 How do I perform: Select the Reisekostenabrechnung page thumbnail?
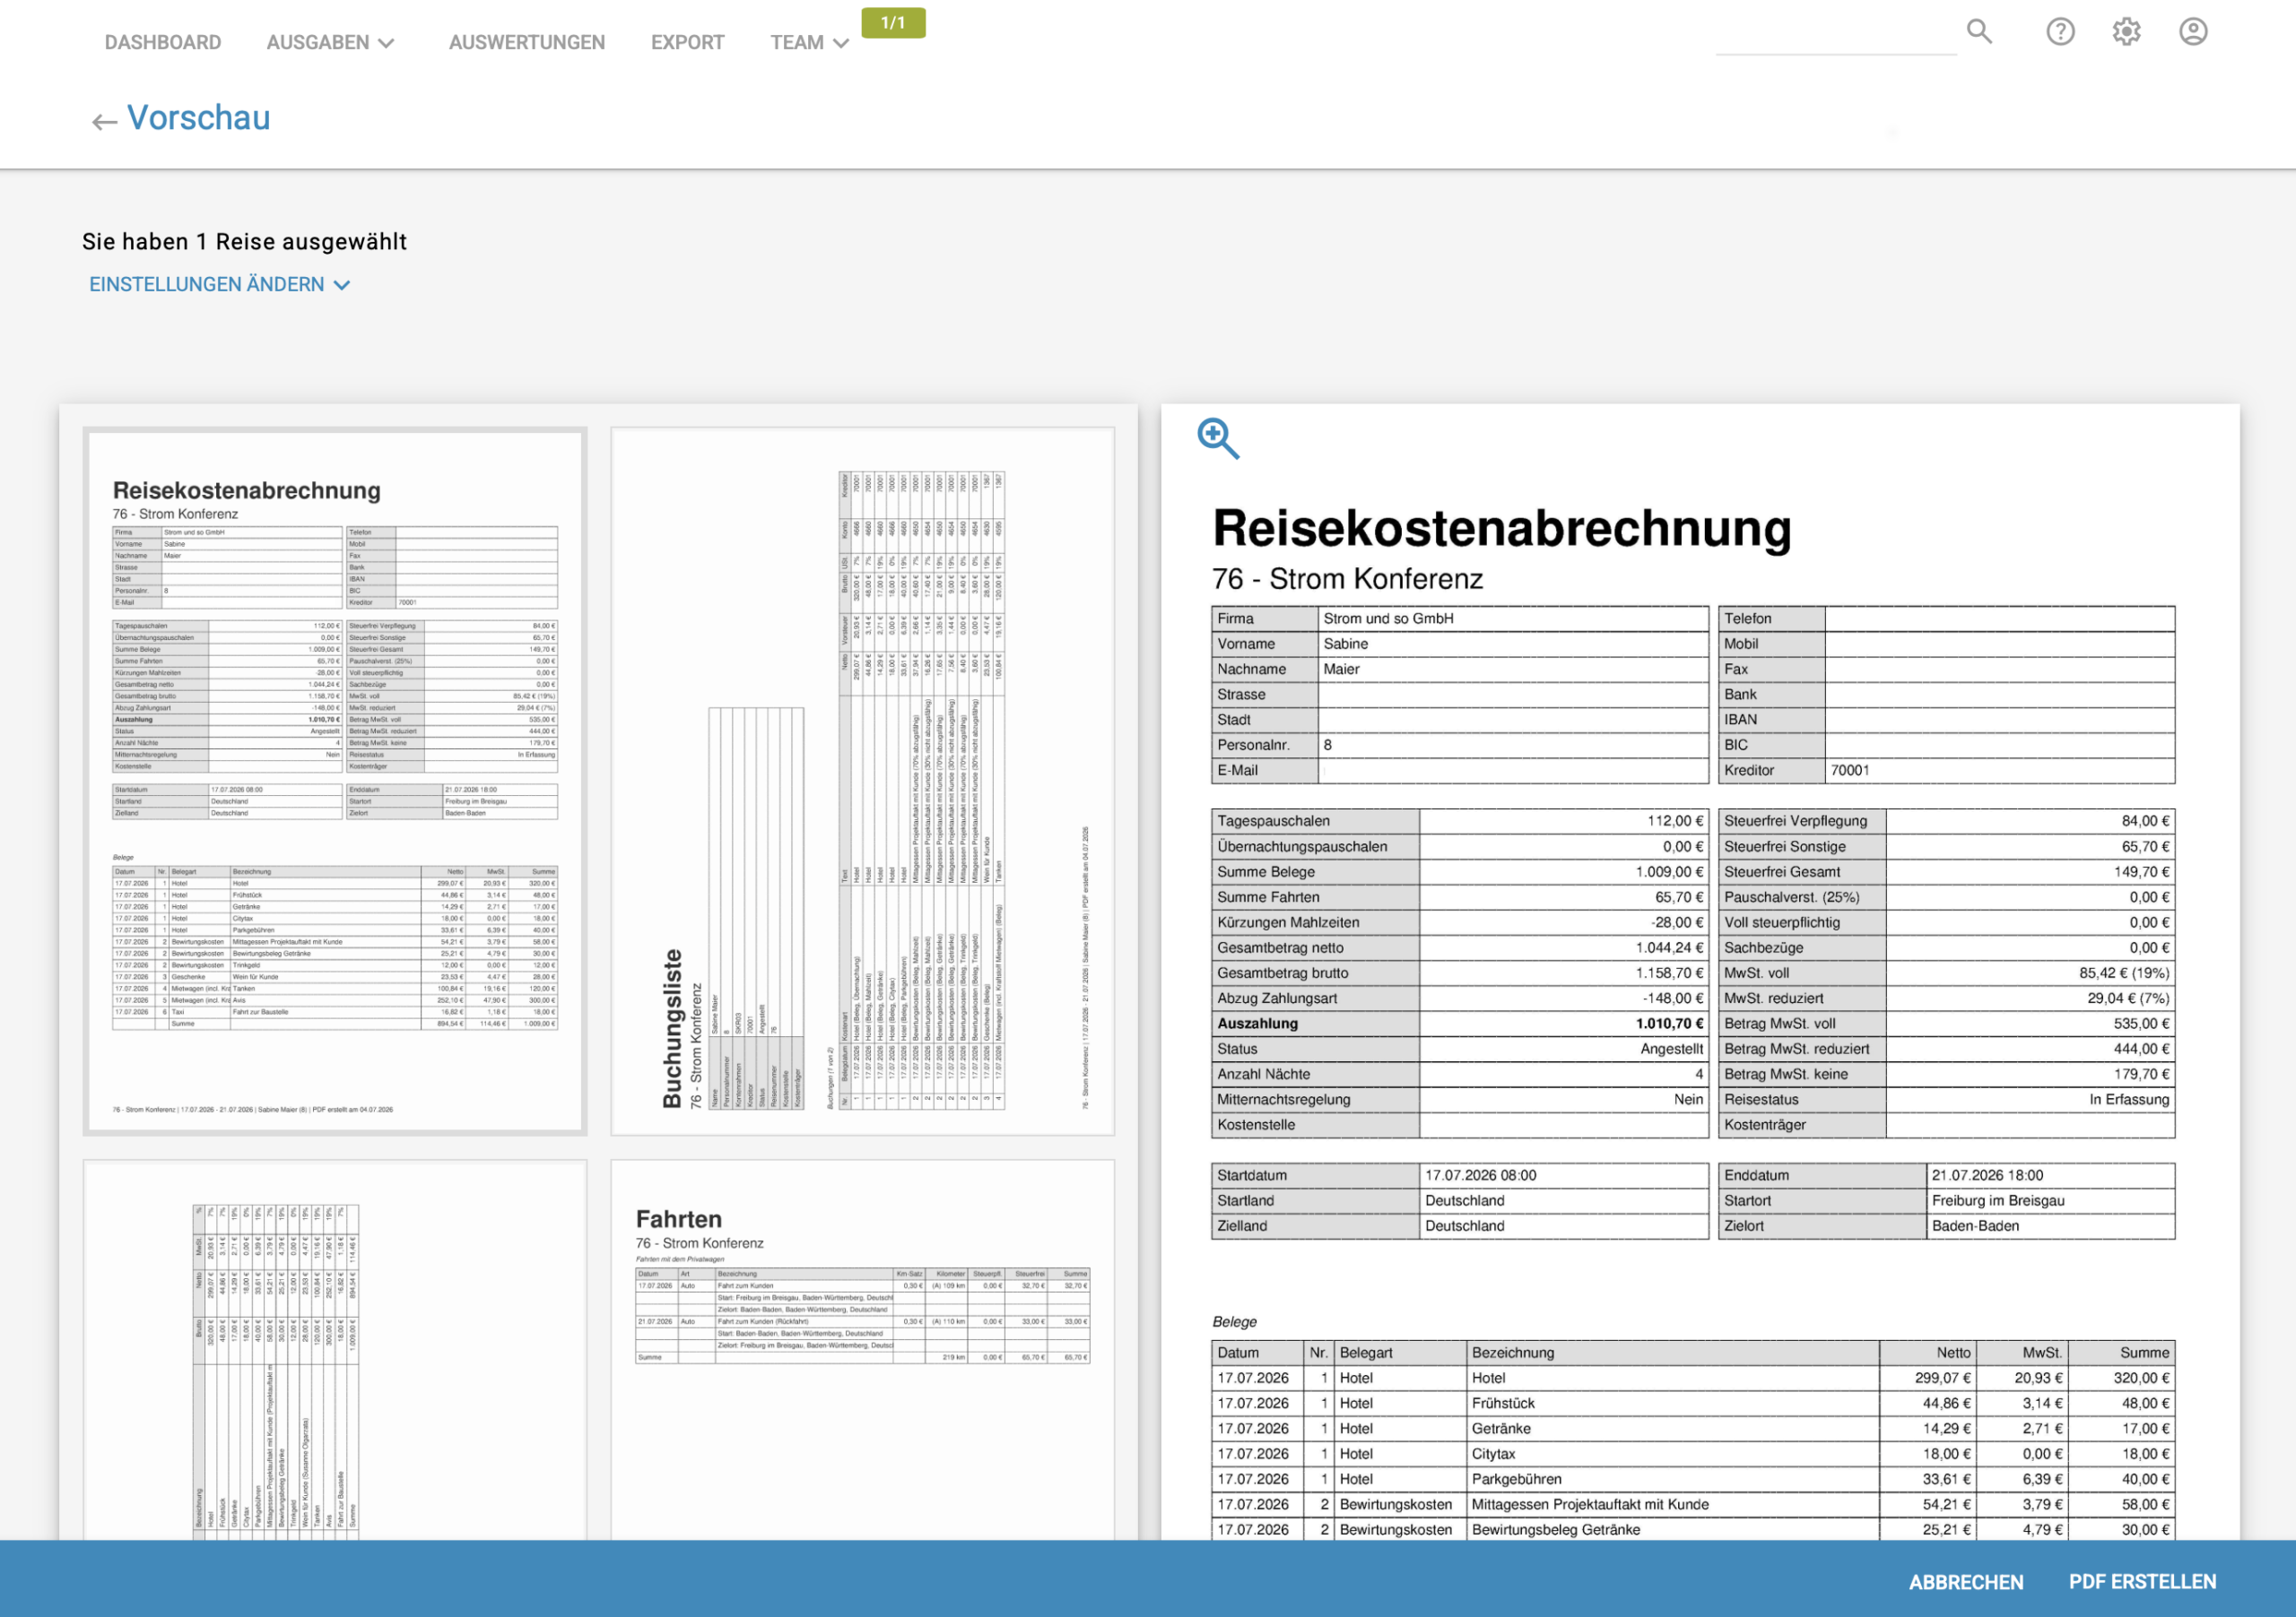(335, 782)
